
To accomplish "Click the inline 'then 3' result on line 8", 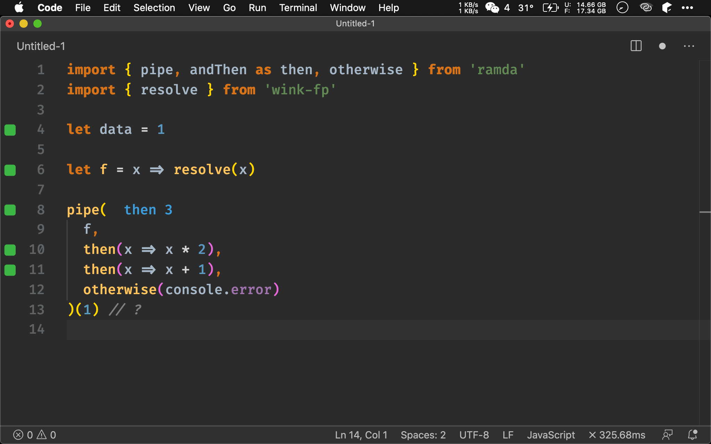I will [x=148, y=210].
